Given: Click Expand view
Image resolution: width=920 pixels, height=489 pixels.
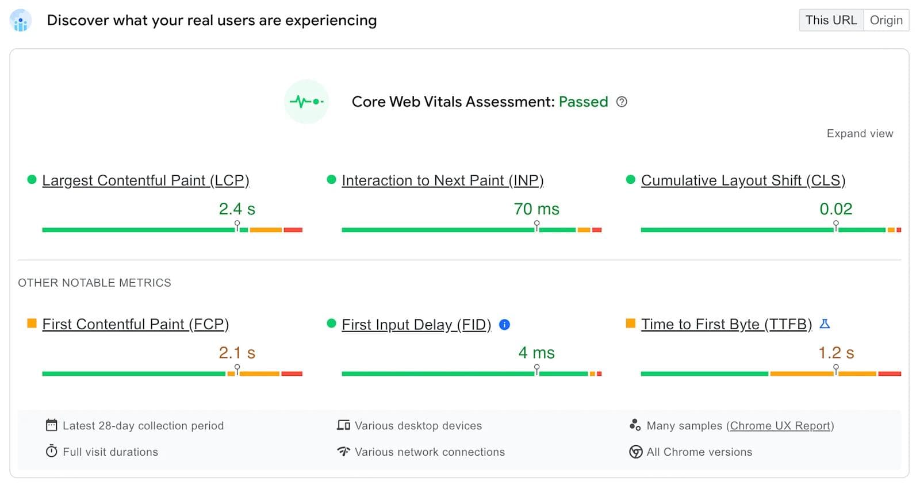Looking at the screenshot, I should (860, 133).
